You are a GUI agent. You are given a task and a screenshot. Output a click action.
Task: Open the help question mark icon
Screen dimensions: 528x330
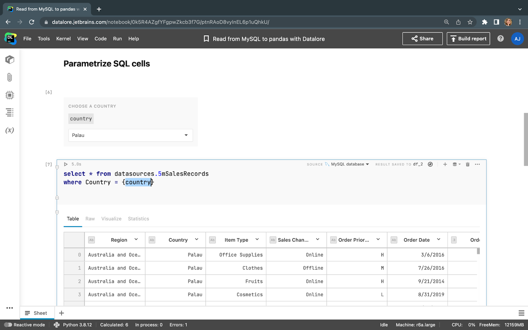pyautogui.click(x=501, y=39)
